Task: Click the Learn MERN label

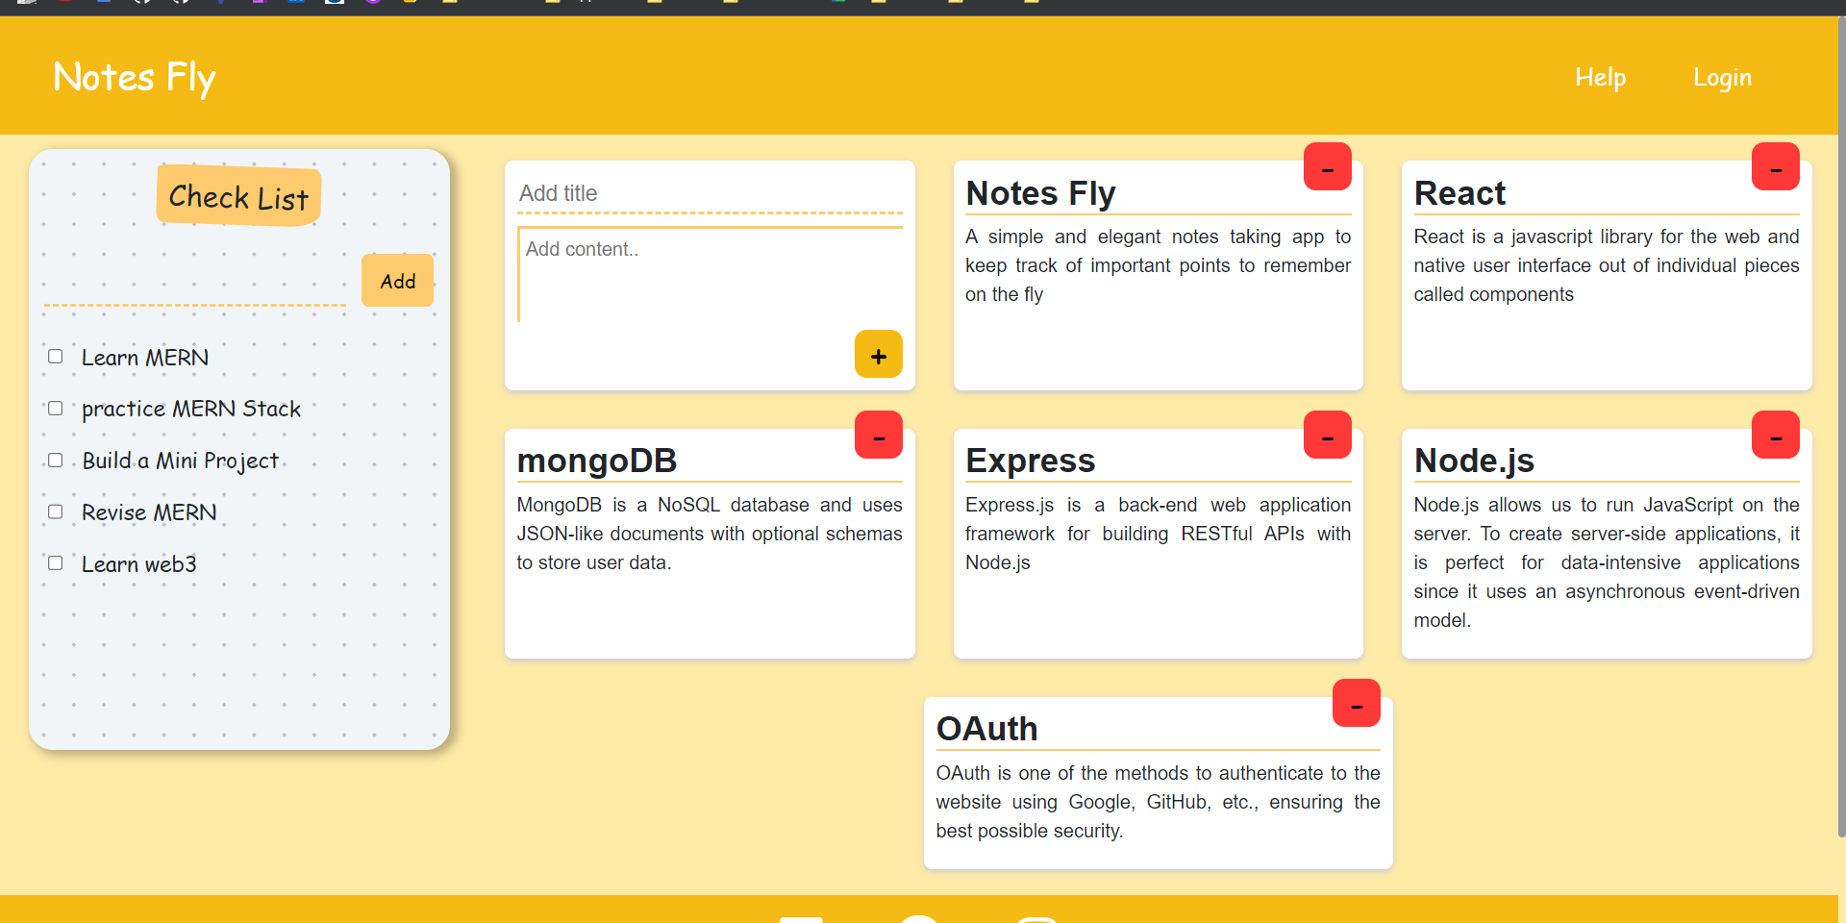Action: 145,358
